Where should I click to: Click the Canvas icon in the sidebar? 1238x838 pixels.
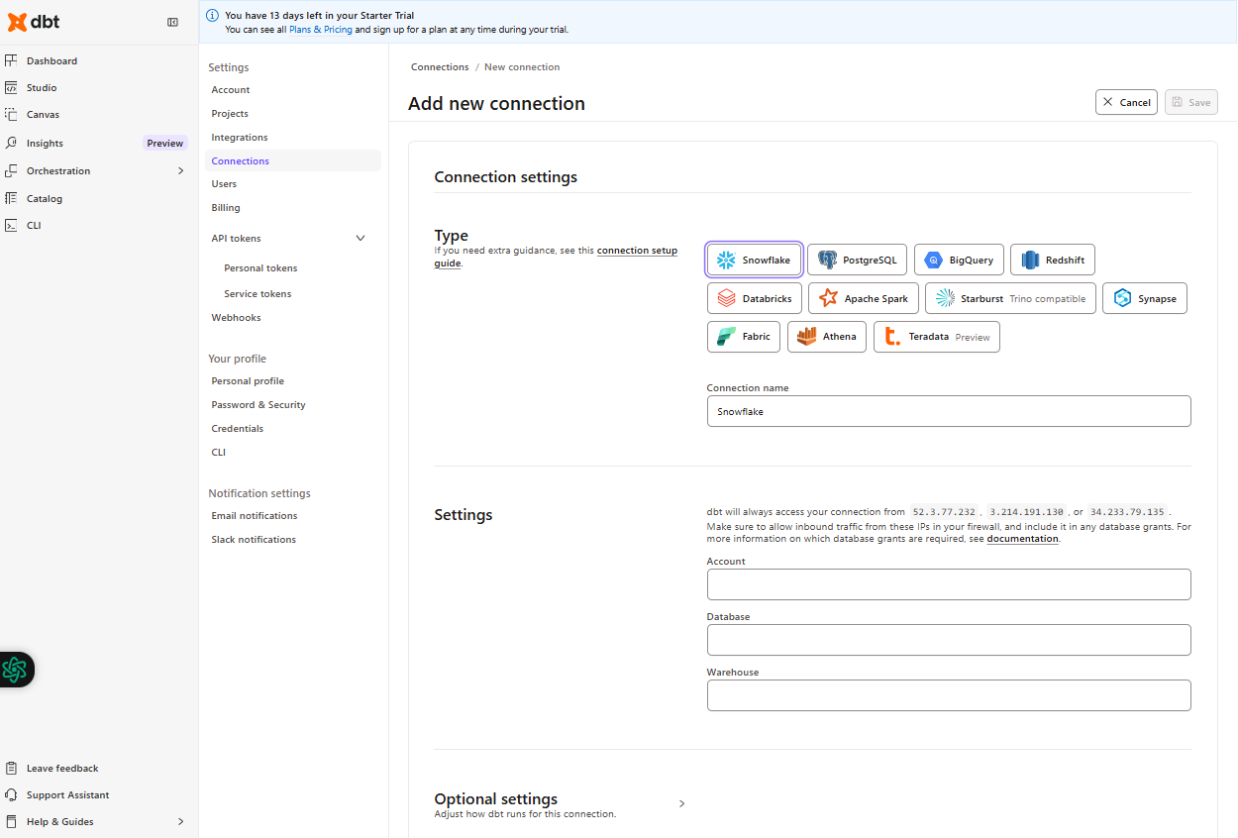coord(11,114)
